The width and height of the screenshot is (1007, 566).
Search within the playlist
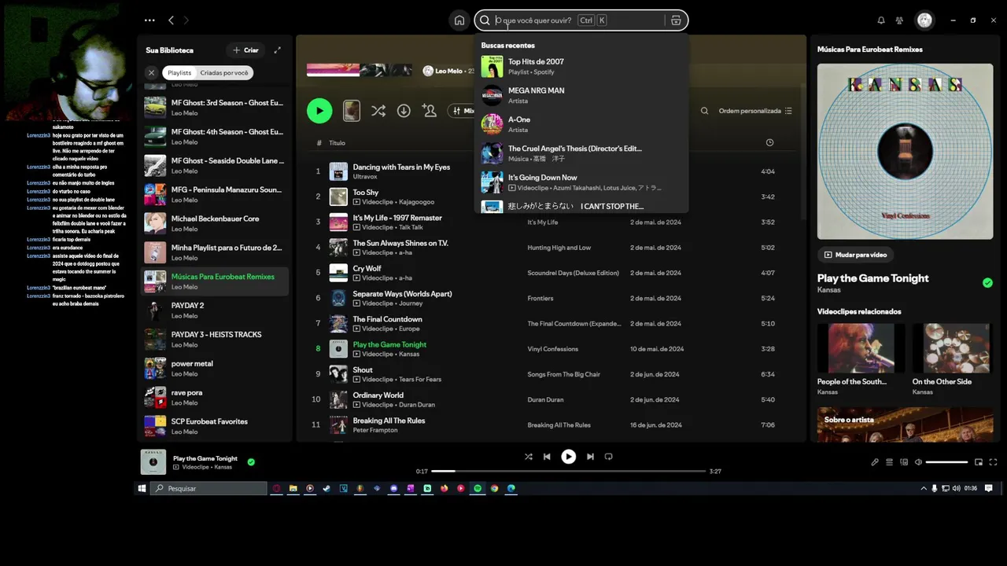click(704, 111)
